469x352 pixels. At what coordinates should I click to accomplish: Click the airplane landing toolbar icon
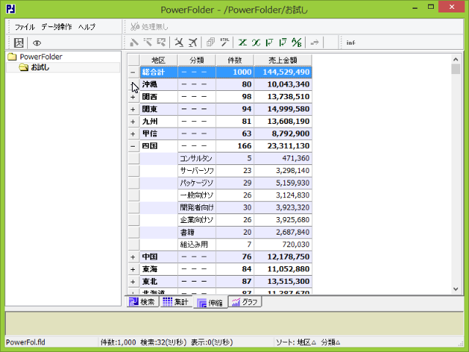click(x=179, y=43)
